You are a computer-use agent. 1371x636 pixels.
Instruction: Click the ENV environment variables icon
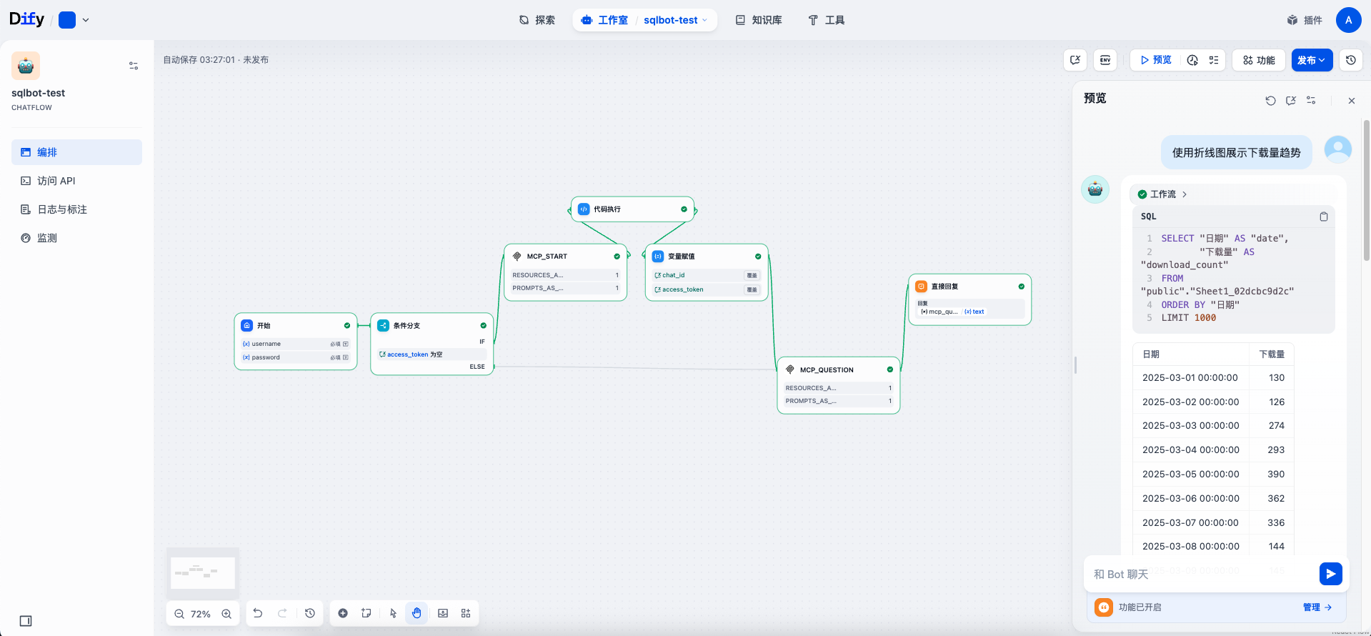coord(1105,60)
